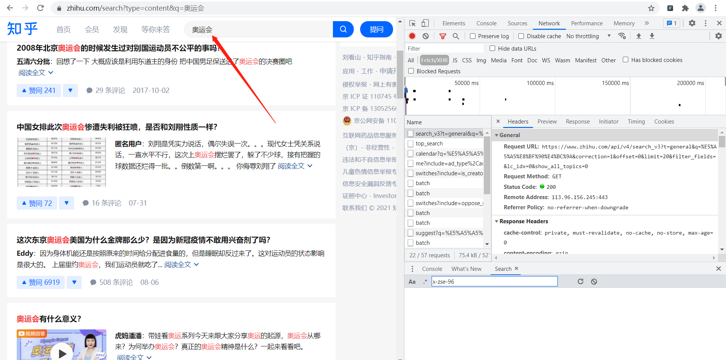
Task: Open the Chrome profile avatar
Action: click(701, 8)
